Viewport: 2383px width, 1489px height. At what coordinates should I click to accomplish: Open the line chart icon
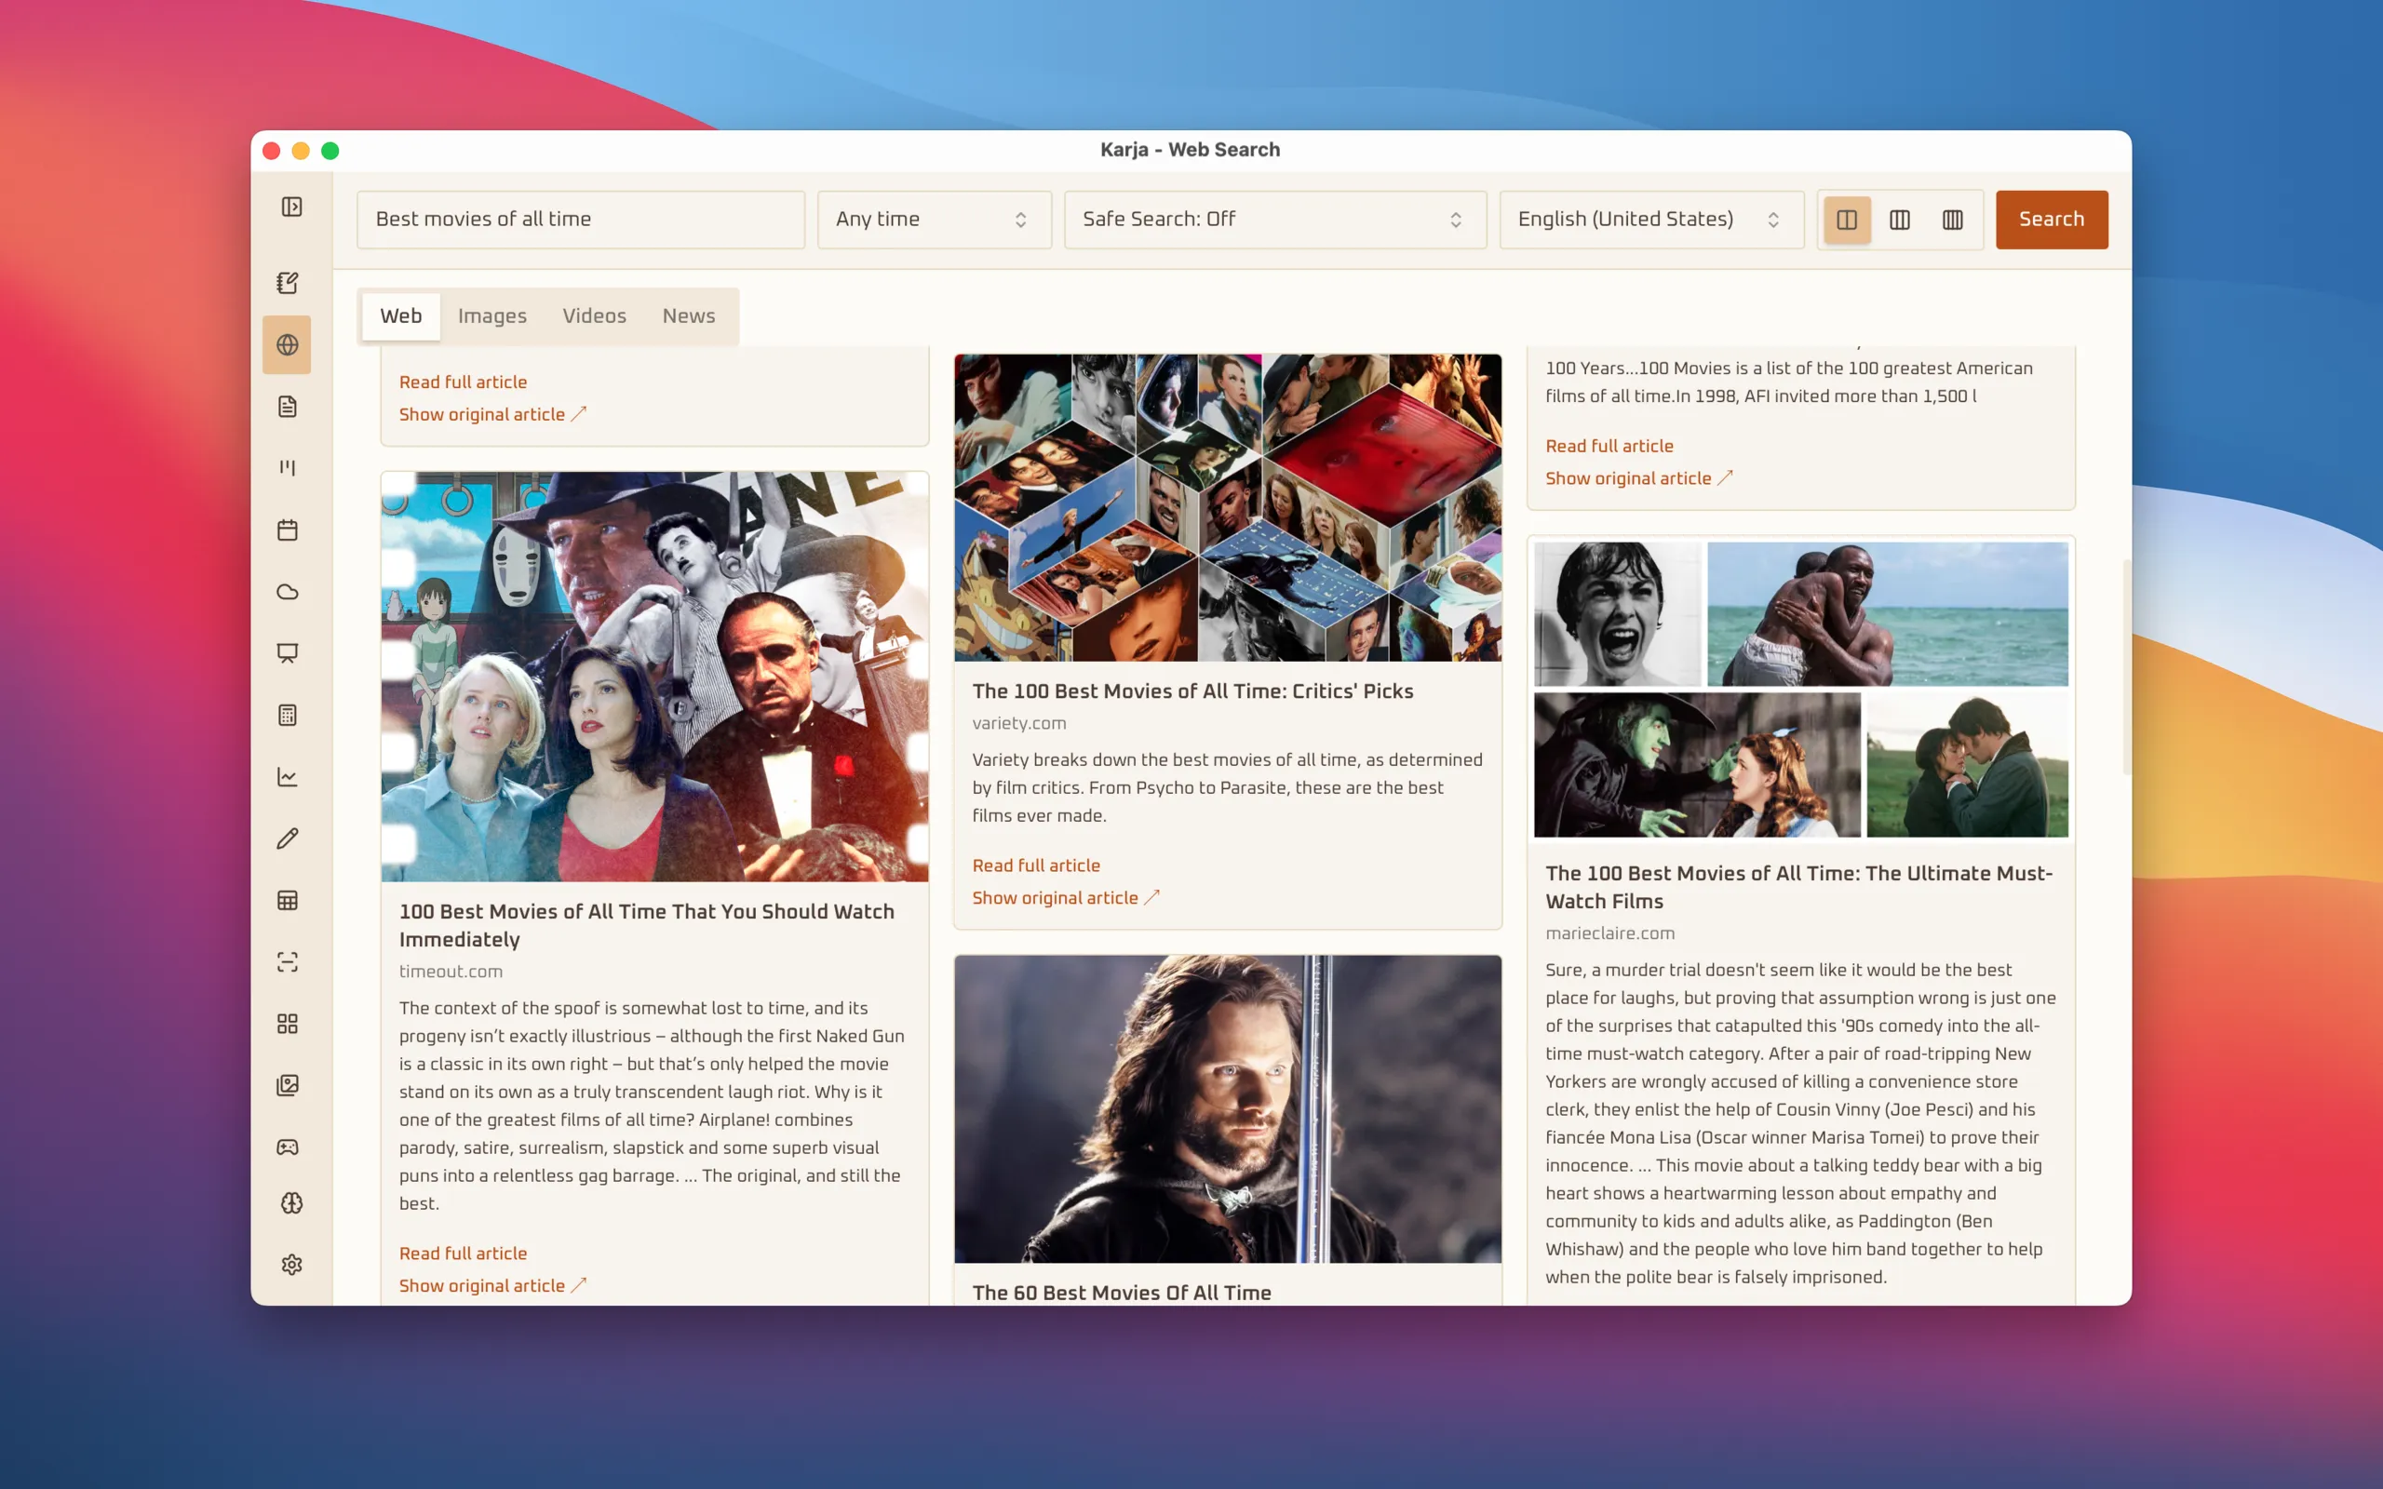point(288,777)
